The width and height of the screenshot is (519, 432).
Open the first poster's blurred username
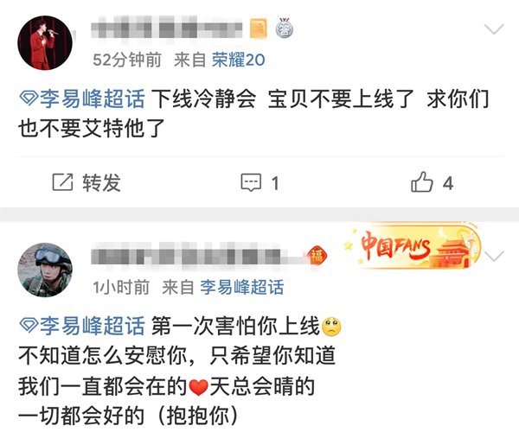[x=167, y=29]
